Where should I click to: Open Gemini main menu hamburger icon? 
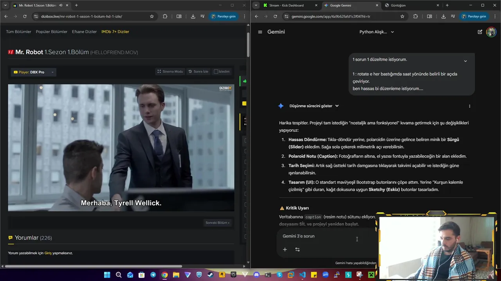click(260, 32)
